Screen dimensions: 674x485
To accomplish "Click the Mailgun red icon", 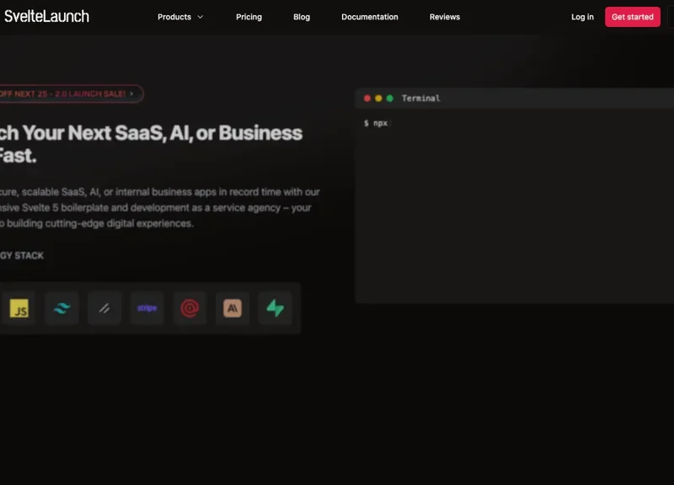I will (189, 308).
